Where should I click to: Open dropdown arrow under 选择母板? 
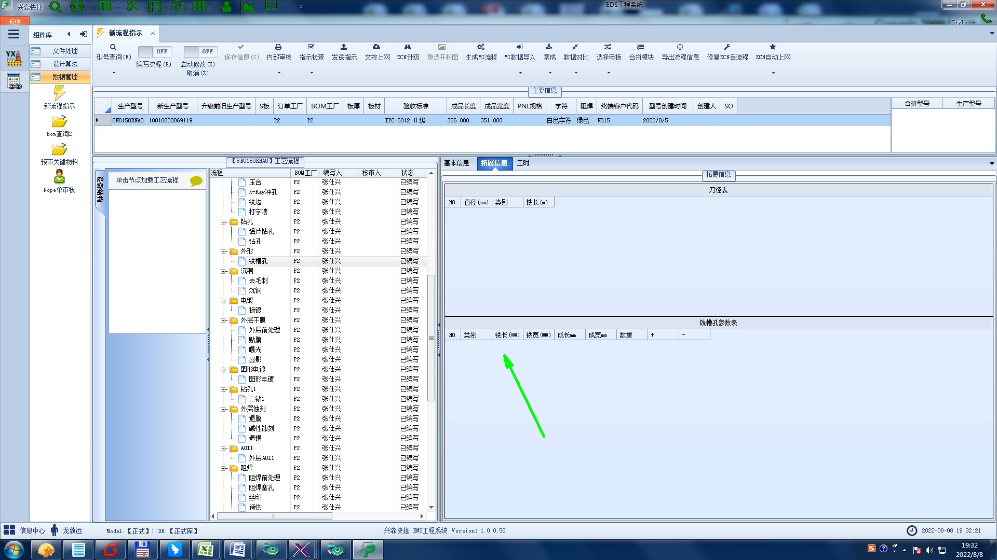[x=609, y=73]
